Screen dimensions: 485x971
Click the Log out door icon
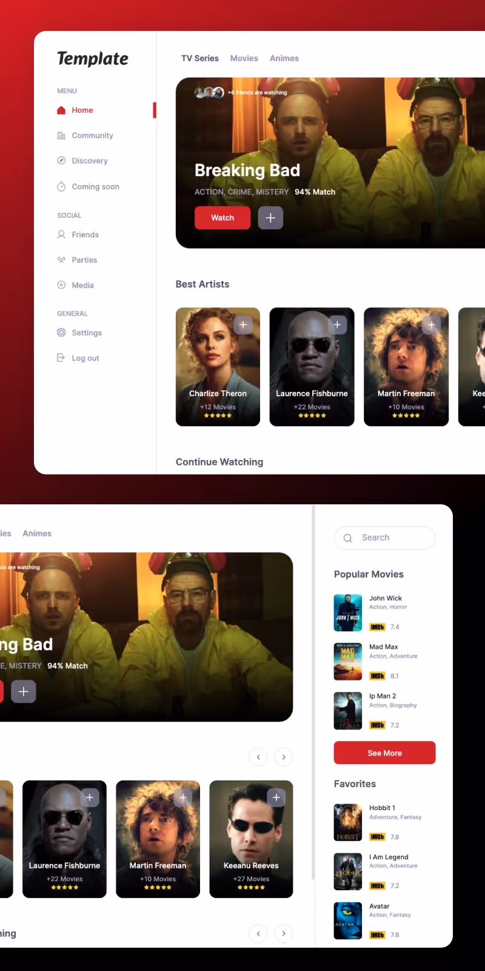coord(61,358)
